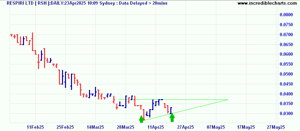Select the 27Apr25 date axis label

(186, 127)
